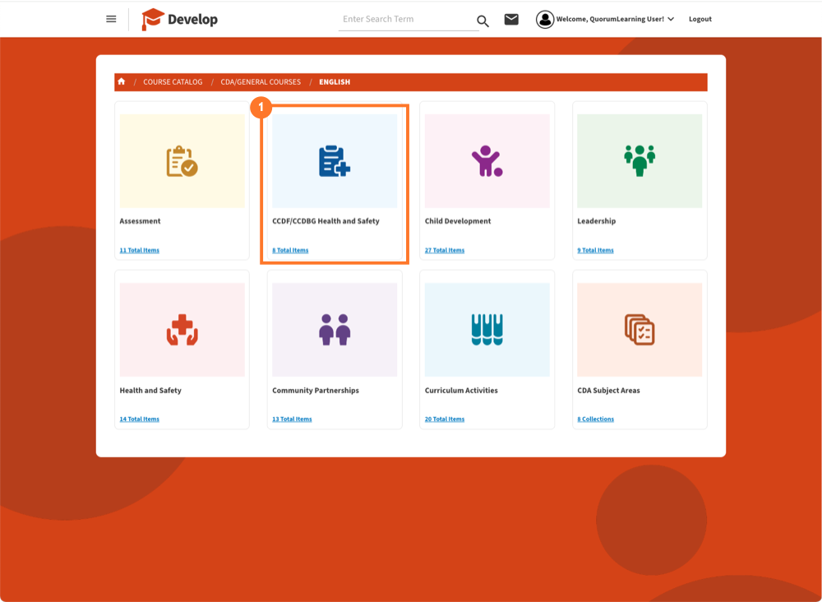
Task: Click the home icon in breadcrumb
Action: coord(122,81)
